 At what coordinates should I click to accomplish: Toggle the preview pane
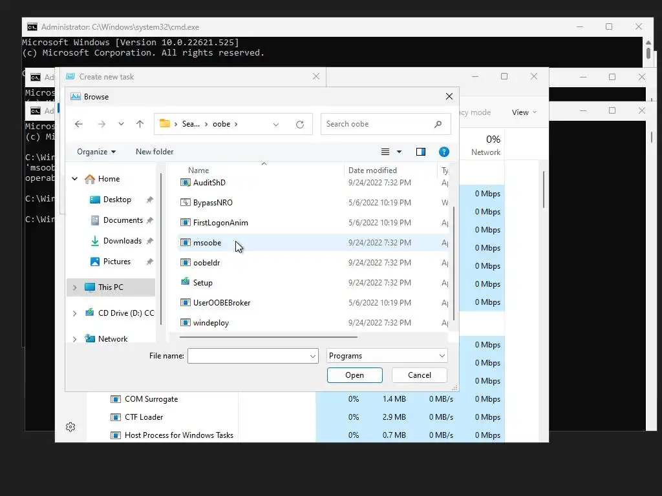pos(420,152)
